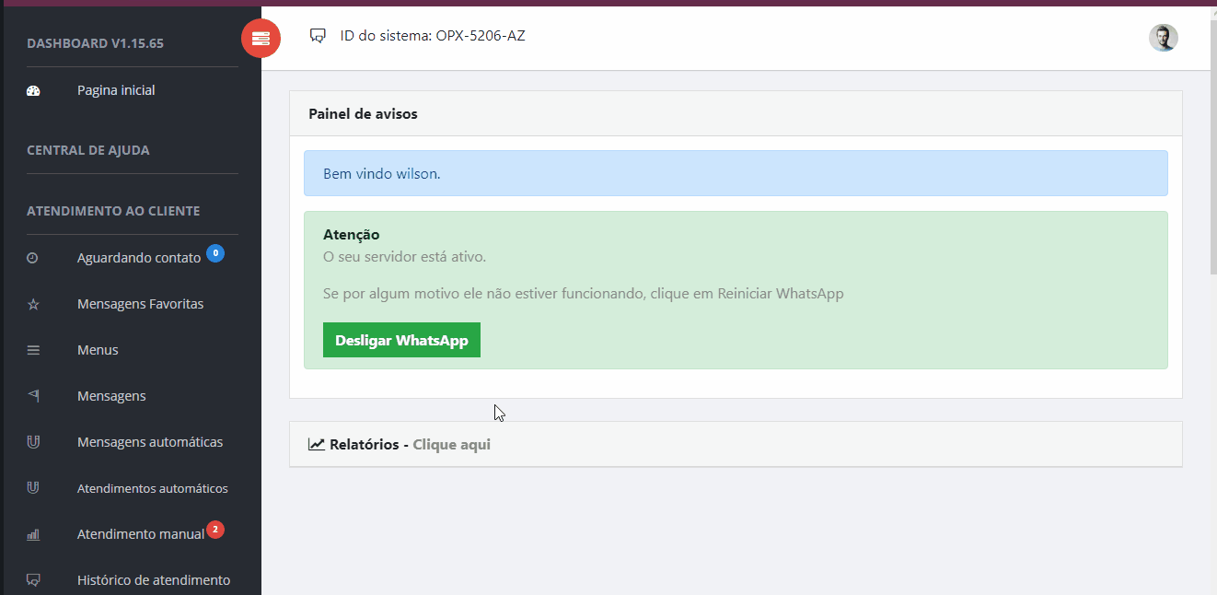Open Pagina inicial in the sidebar

click(116, 90)
